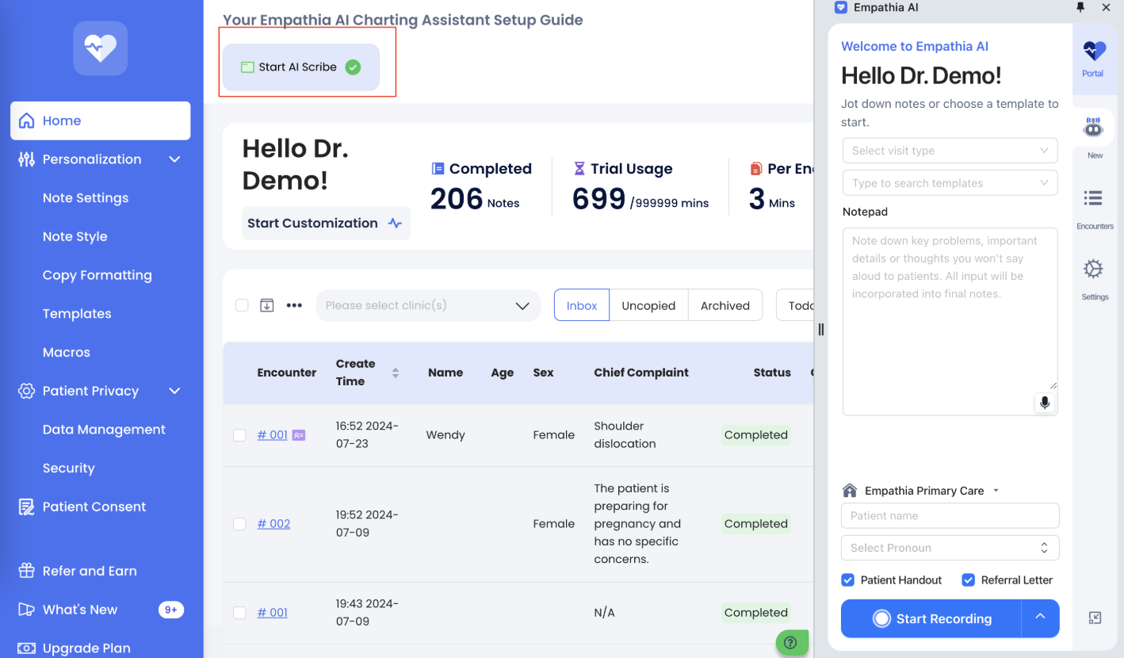
Task: Pin the Empathia AI window
Action: click(1080, 7)
